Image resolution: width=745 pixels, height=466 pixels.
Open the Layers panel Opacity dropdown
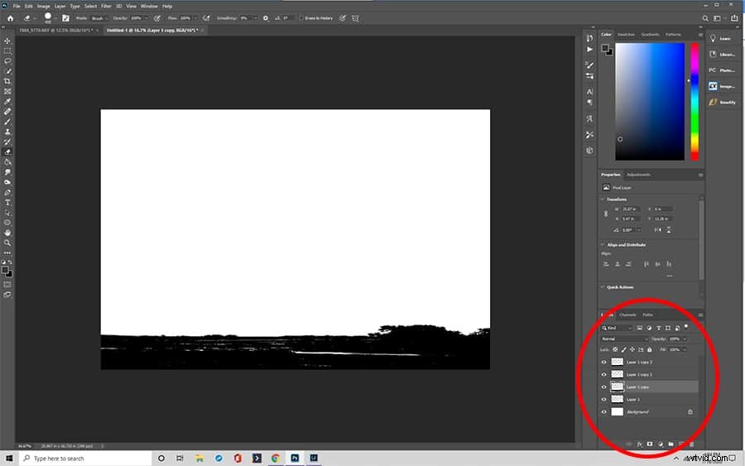pyautogui.click(x=685, y=339)
